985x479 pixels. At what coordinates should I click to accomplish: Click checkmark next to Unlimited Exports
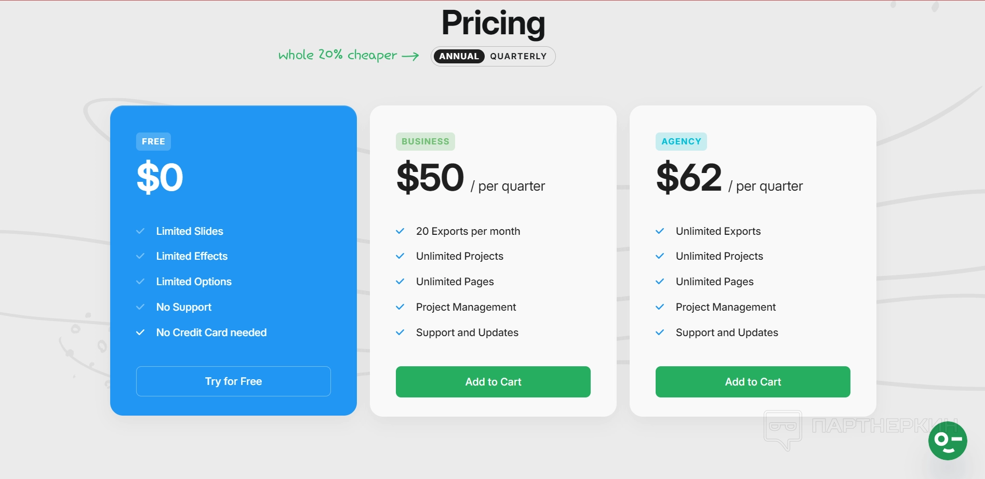tap(660, 231)
